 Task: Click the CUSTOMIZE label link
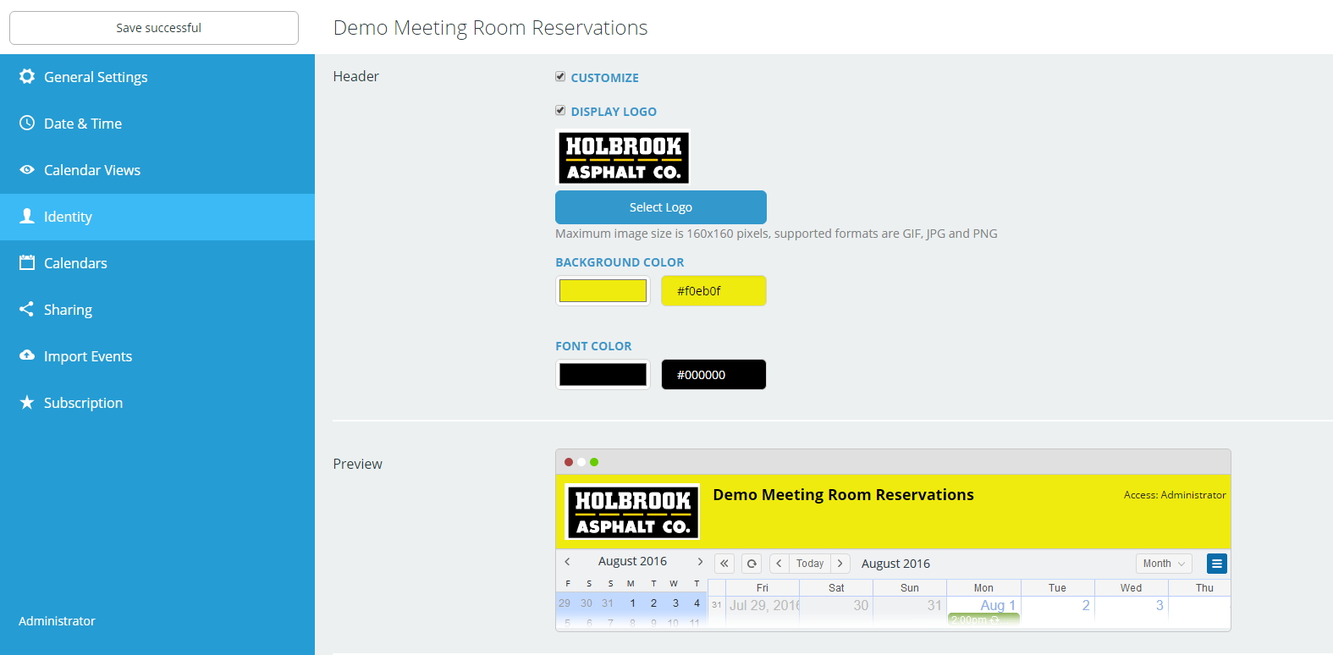coord(605,78)
